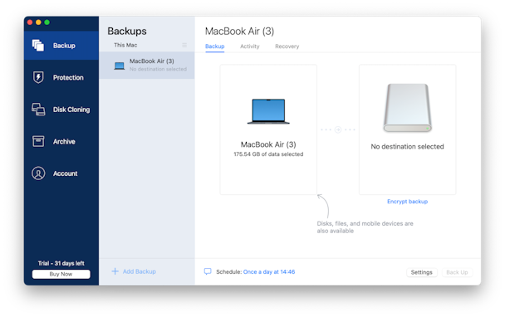Click the comment bubble icon near Schedule
This screenshot has width=505, height=317.
[208, 271]
